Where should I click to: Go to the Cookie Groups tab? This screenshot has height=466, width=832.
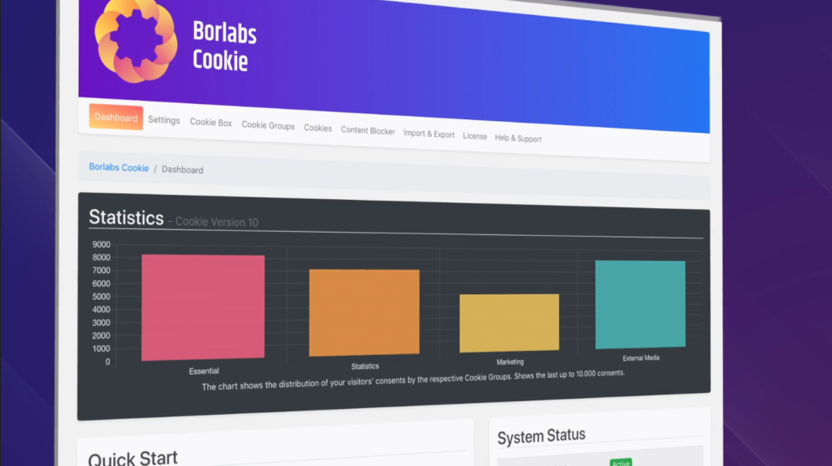[x=268, y=125]
